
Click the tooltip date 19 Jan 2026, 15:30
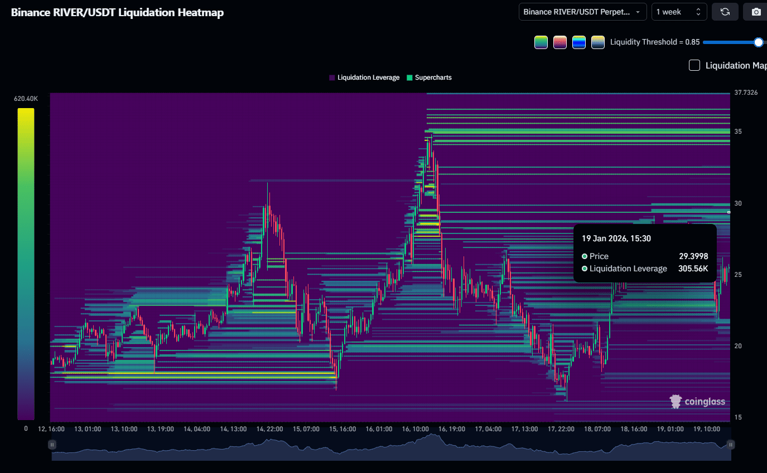pos(616,238)
